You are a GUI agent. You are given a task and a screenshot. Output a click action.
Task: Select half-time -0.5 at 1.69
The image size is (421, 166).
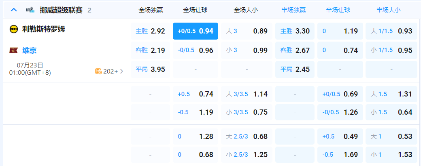(x=340, y=154)
